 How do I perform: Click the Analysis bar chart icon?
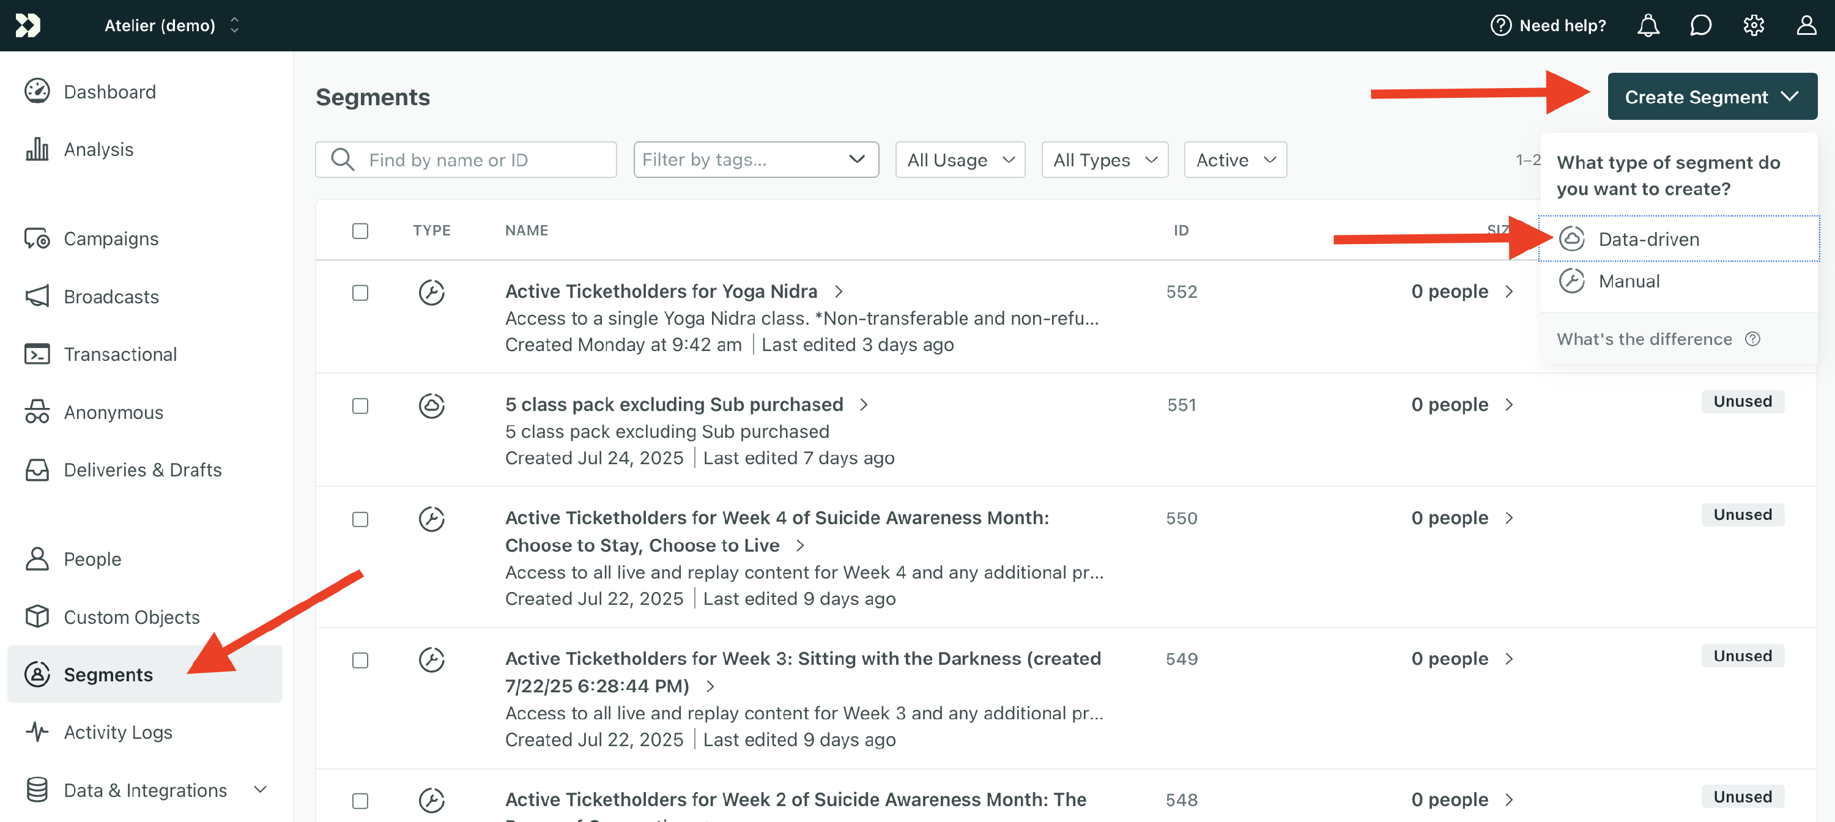[x=37, y=149]
